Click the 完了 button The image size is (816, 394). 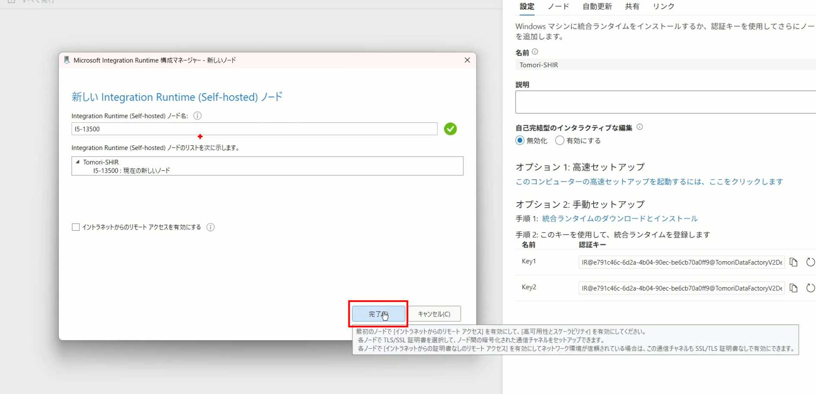coord(378,314)
